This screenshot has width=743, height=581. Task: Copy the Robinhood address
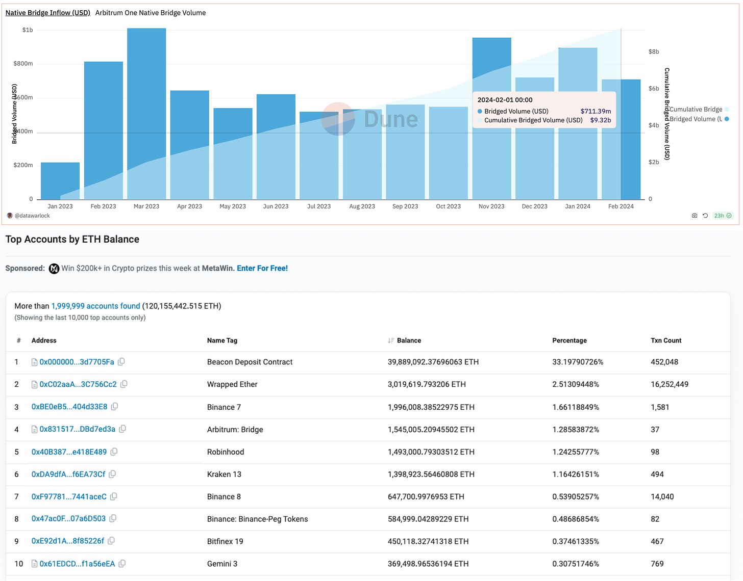[x=114, y=452]
